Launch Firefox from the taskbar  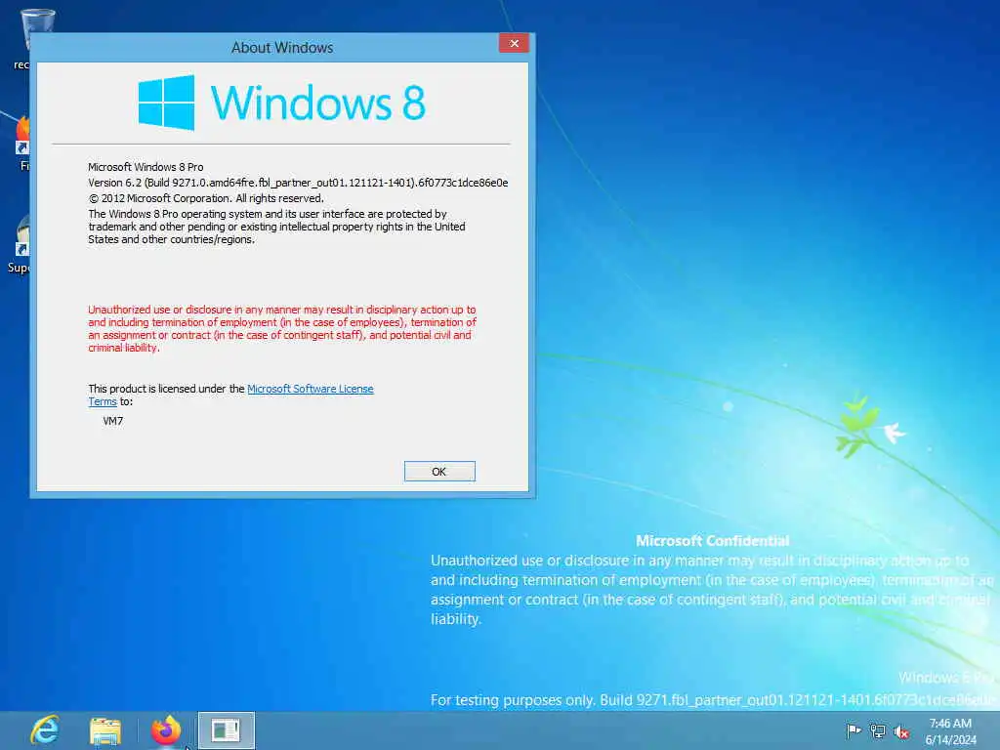point(166,730)
